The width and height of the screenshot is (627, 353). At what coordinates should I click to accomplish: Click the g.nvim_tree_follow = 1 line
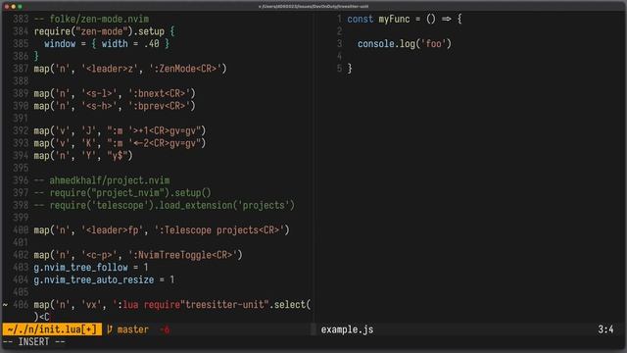click(91, 268)
